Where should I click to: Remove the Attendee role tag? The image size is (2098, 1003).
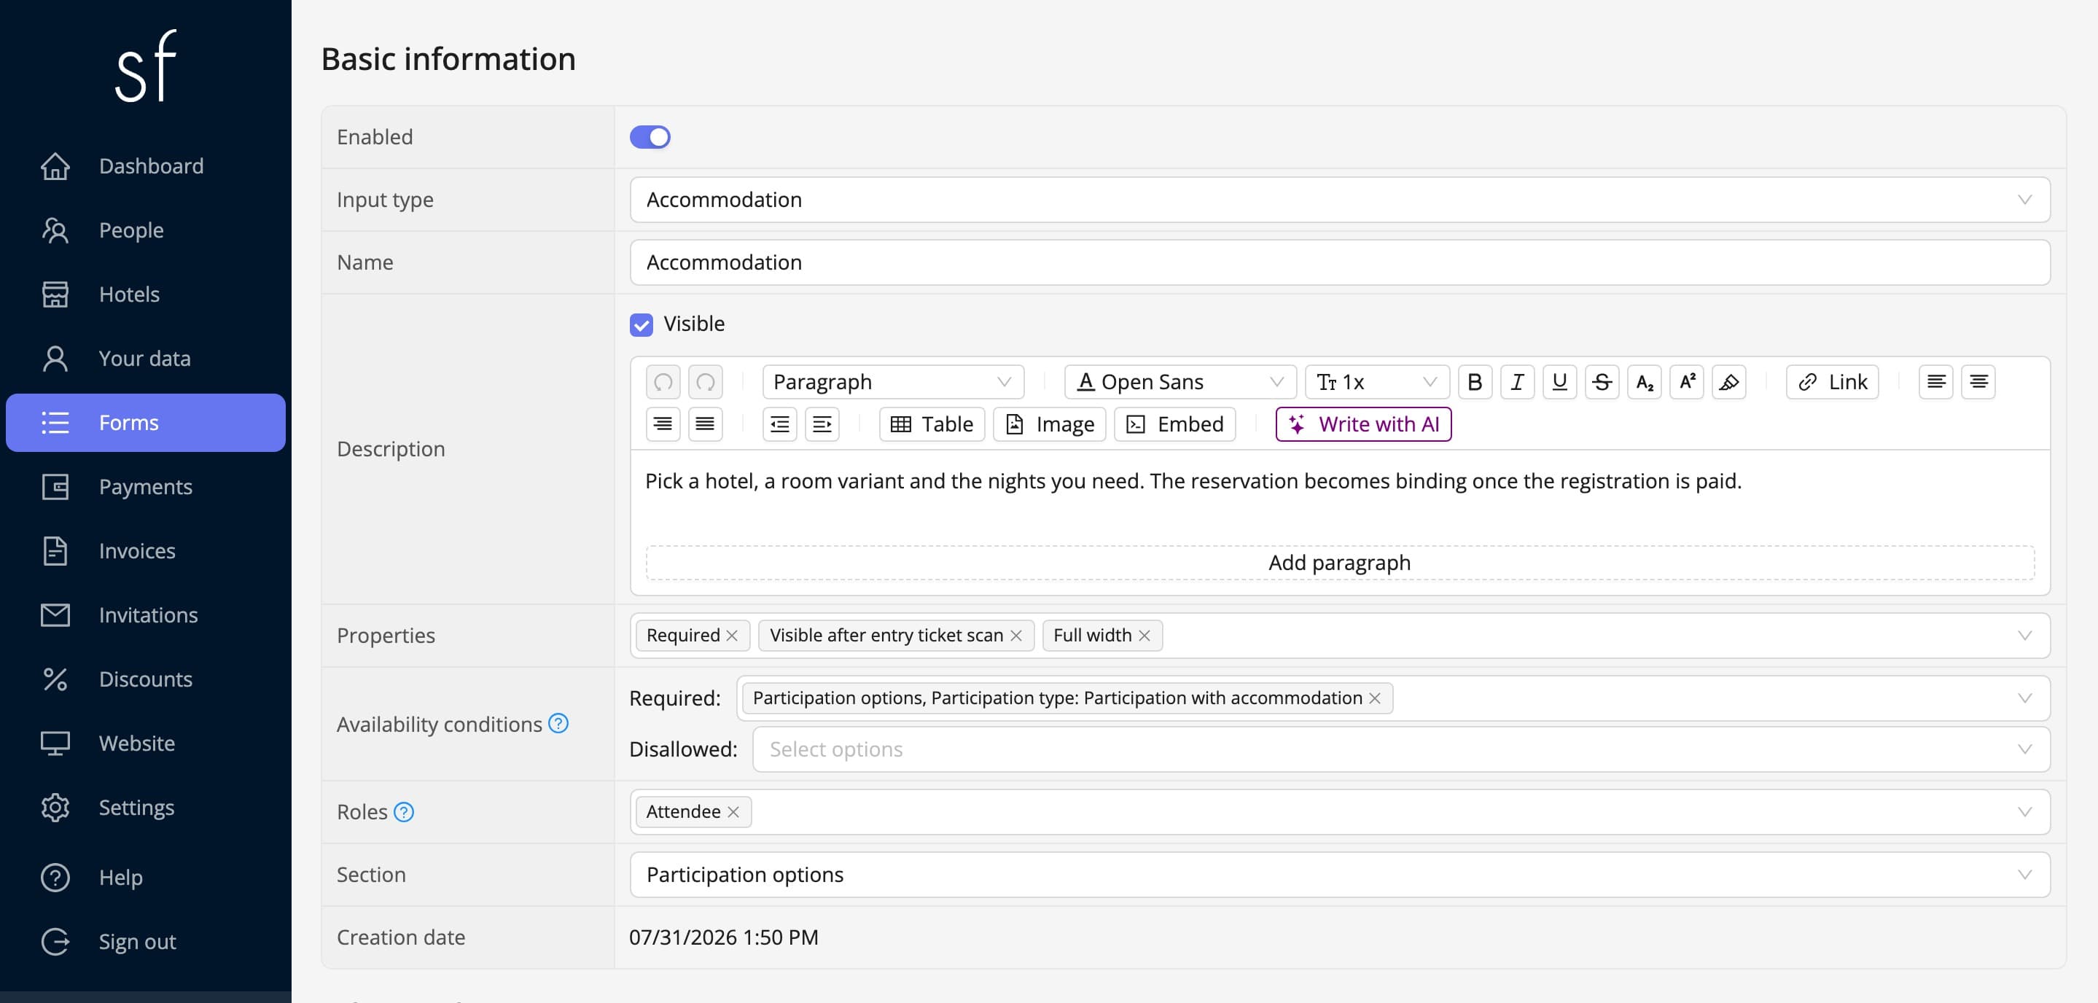pyautogui.click(x=733, y=812)
